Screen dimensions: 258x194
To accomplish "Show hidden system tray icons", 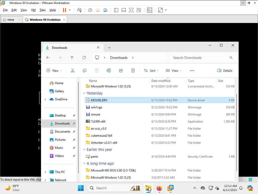I will pyautogui.click(x=195, y=188).
